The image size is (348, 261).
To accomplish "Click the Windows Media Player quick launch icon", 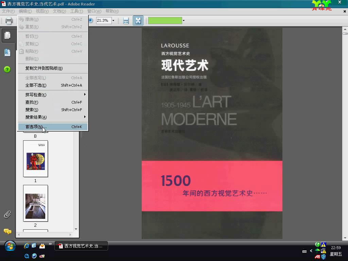I will point(34,256).
